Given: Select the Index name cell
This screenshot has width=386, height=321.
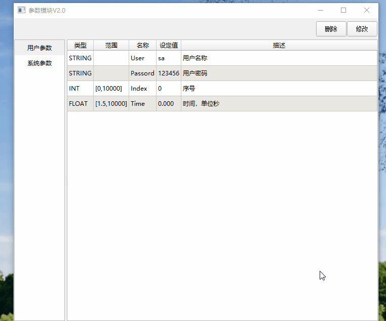Looking at the screenshot, I should (x=142, y=89).
